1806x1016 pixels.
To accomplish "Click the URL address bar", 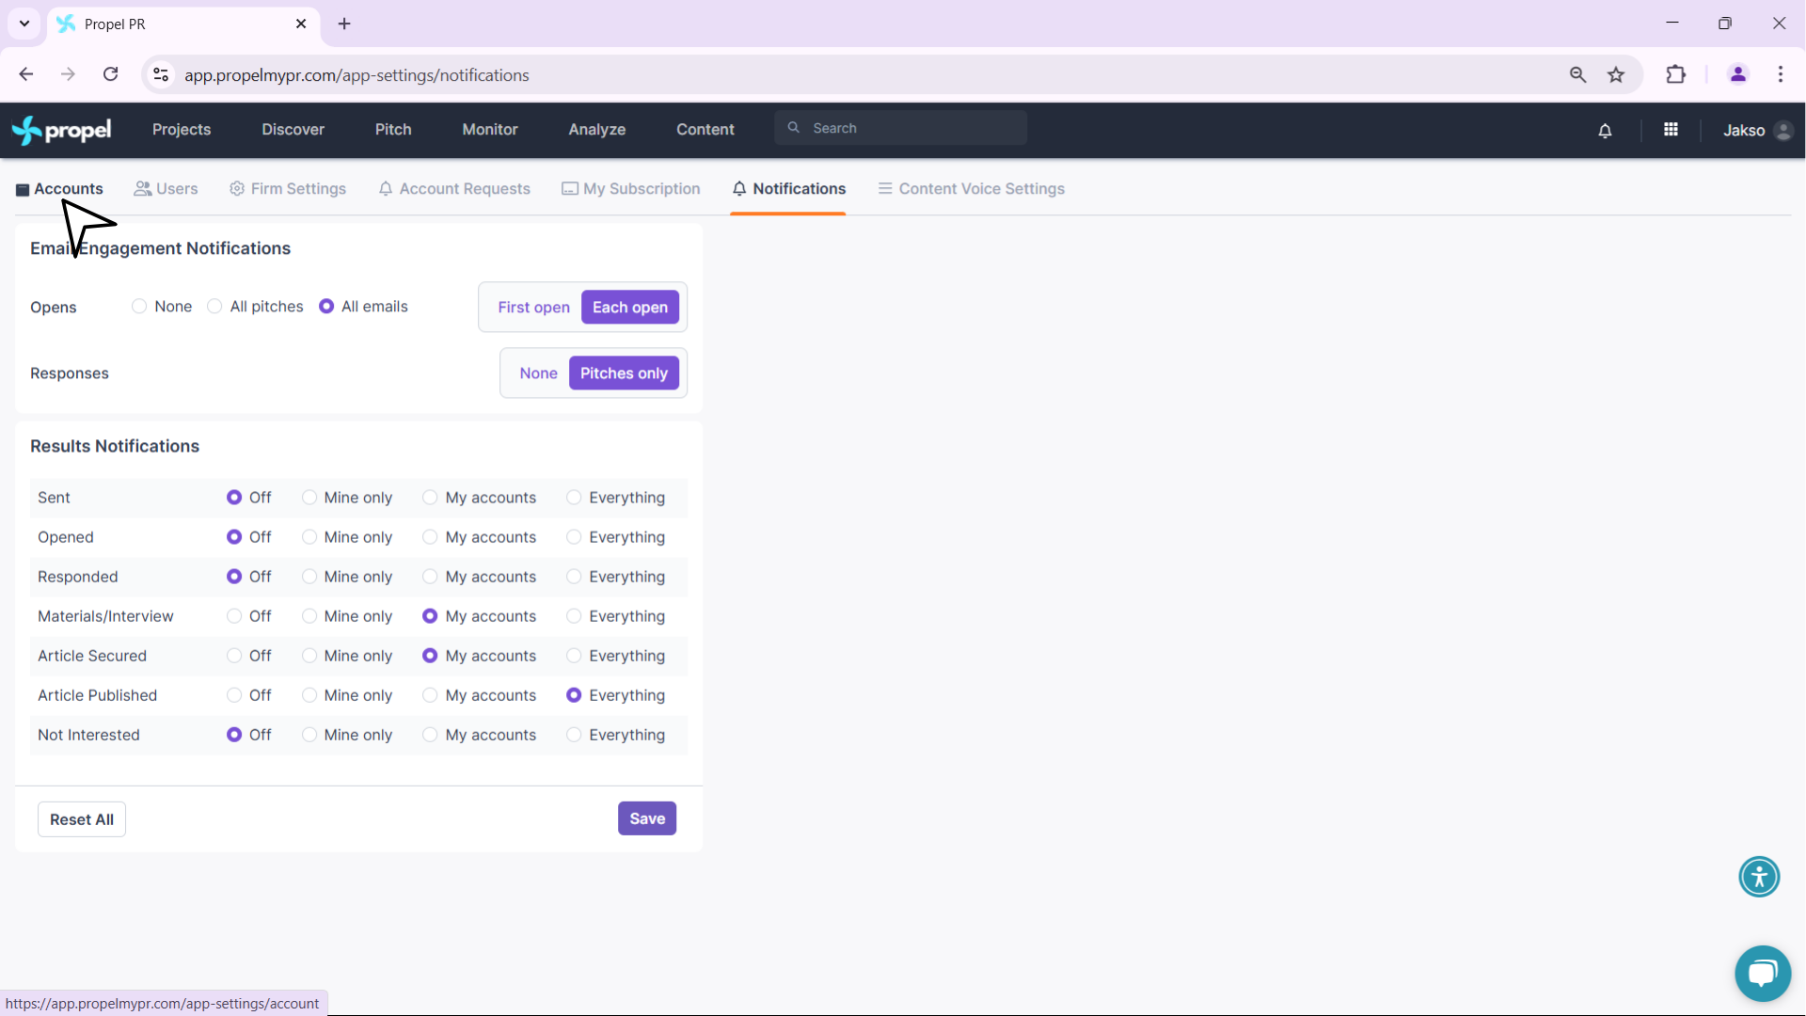I will tap(865, 75).
